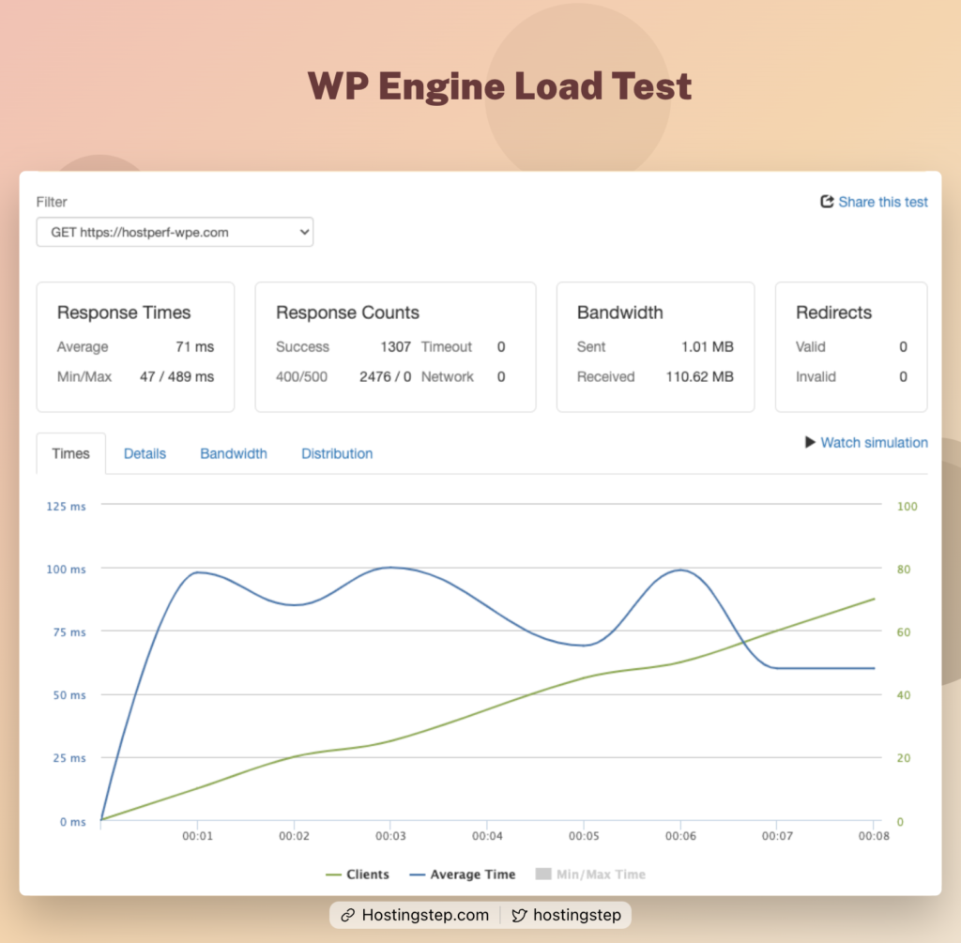The height and width of the screenshot is (943, 961).
Task: Click the Filter label above the dropdown
Action: coord(52,202)
